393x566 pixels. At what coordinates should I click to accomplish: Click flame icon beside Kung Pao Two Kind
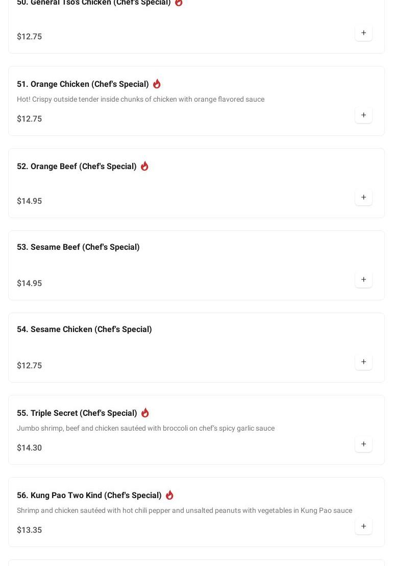coord(169,495)
